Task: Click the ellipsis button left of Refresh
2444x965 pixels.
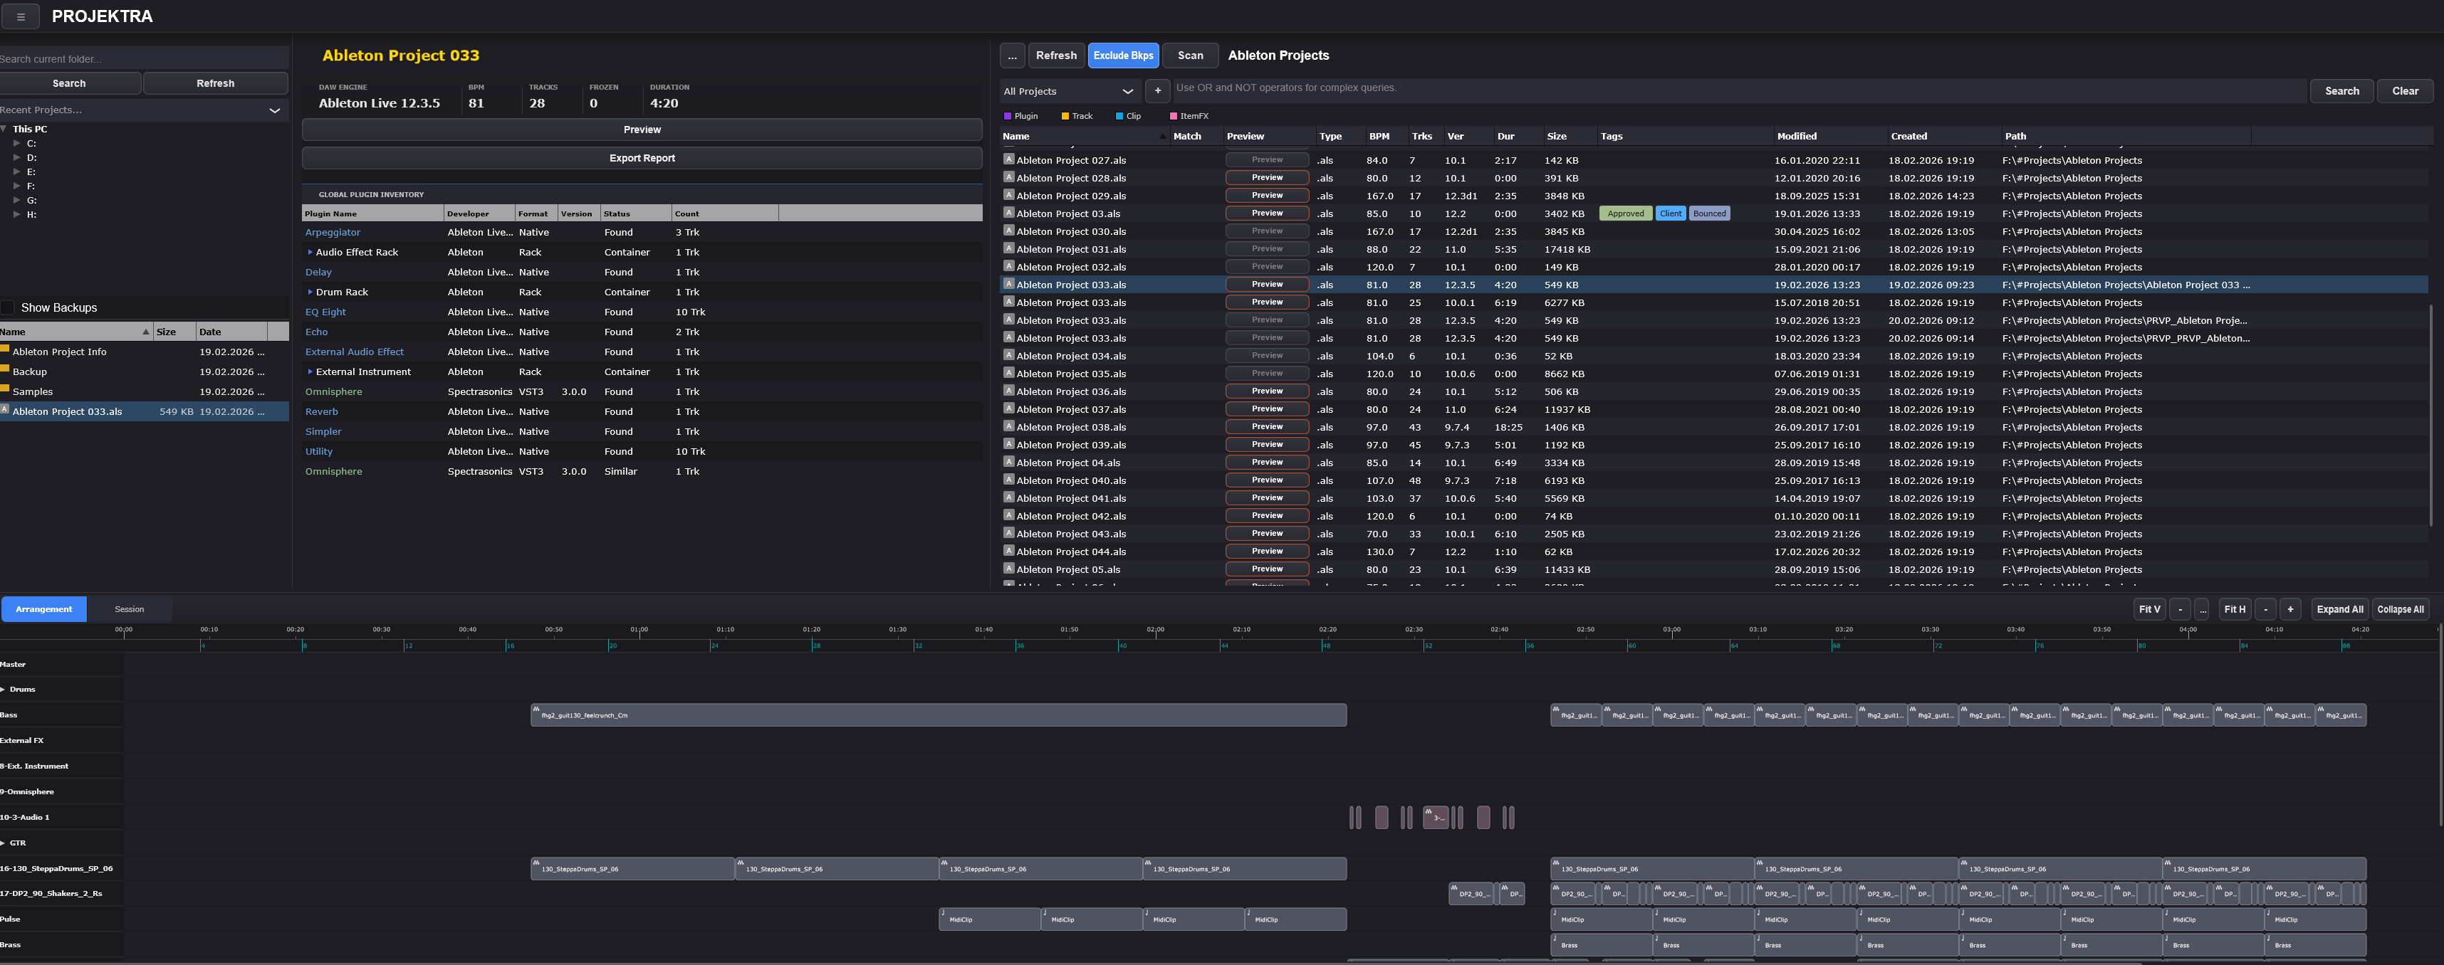Action: [1011, 55]
